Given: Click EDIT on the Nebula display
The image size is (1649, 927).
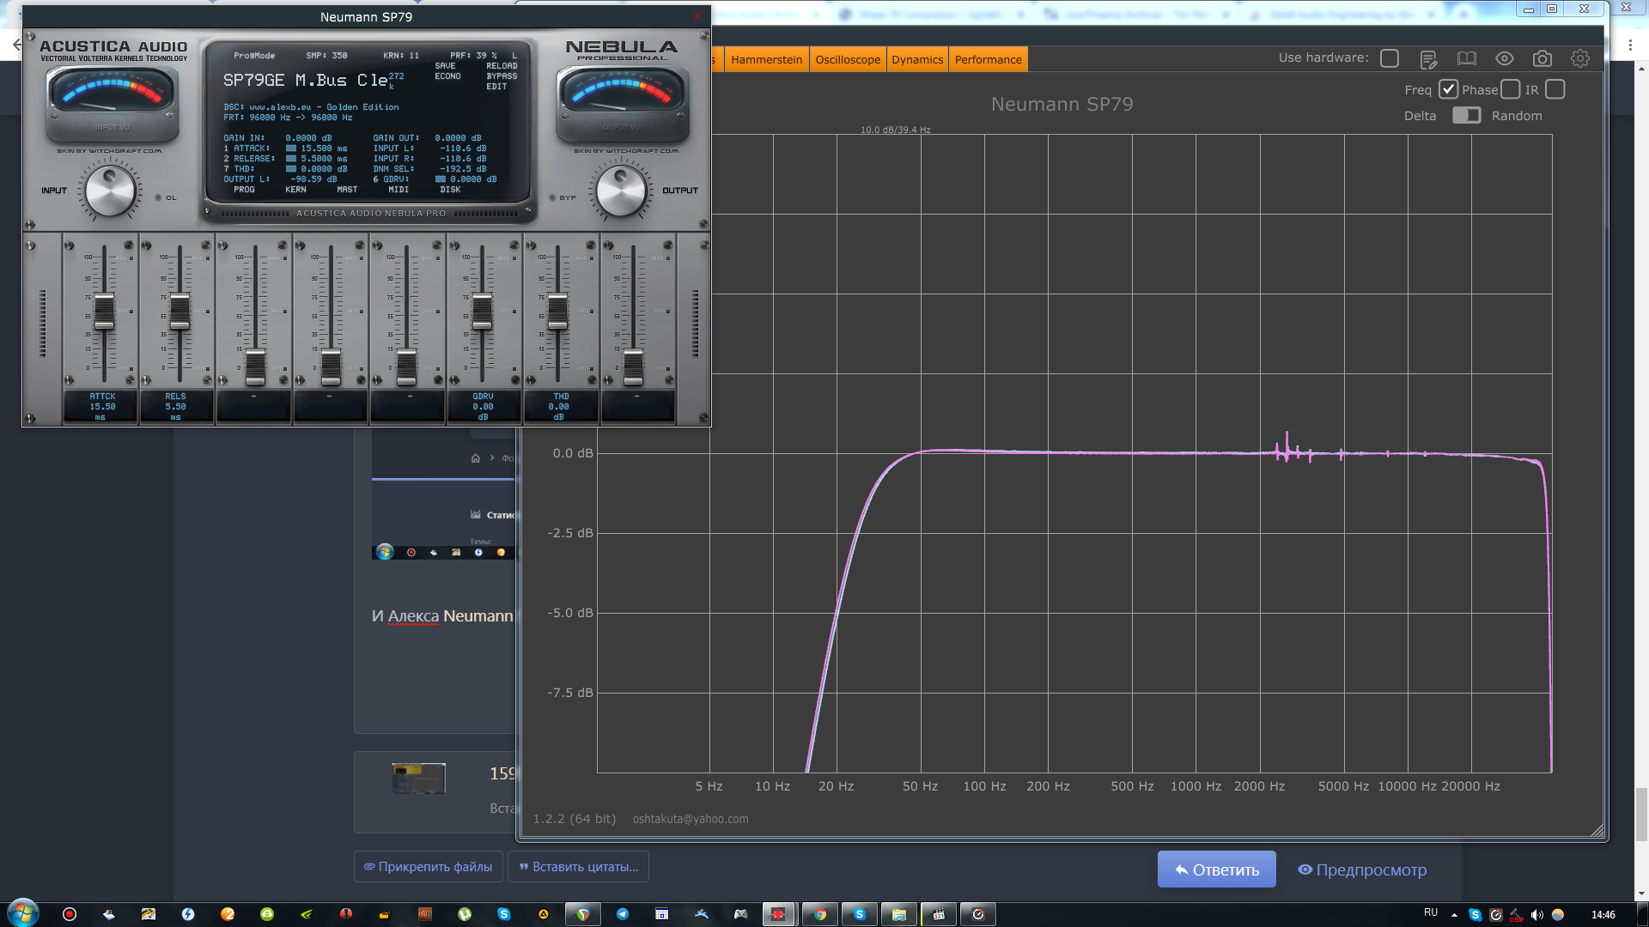Looking at the screenshot, I should point(496,87).
